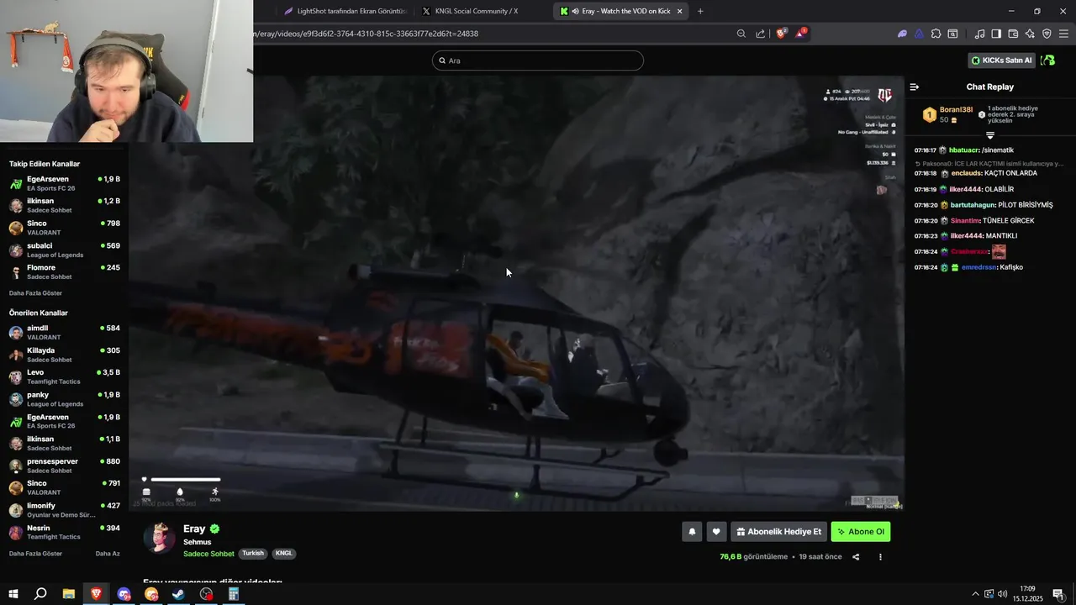This screenshot has height=605, width=1076.
Task: Click the VPN shield icon in toolbar
Action: (1047, 34)
